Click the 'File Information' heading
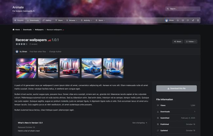The image size is (213, 136). pos(165,99)
